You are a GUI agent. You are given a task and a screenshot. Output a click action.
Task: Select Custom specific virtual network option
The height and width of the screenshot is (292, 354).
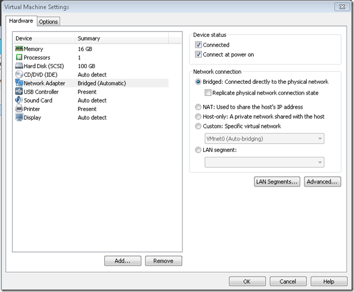(x=198, y=126)
